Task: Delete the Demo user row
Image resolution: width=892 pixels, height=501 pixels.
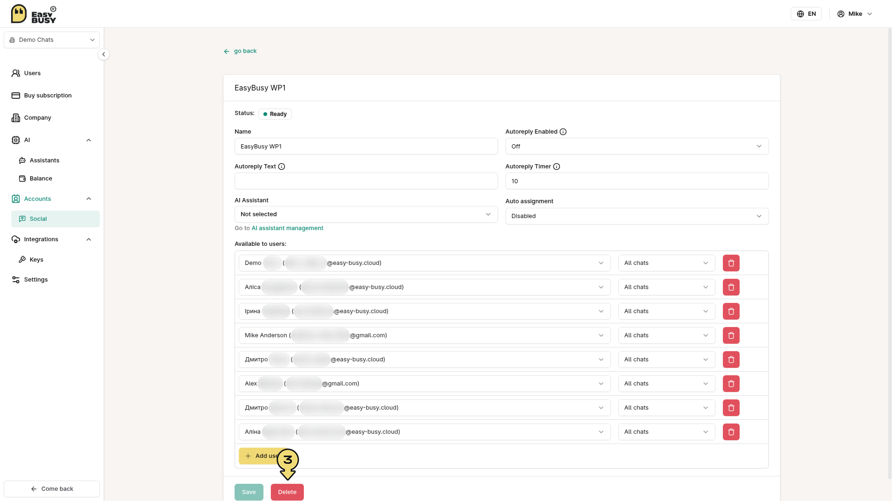Action: tap(731, 263)
